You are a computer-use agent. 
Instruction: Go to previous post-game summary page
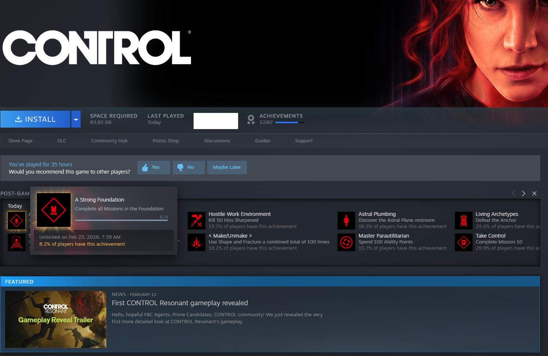coord(513,193)
